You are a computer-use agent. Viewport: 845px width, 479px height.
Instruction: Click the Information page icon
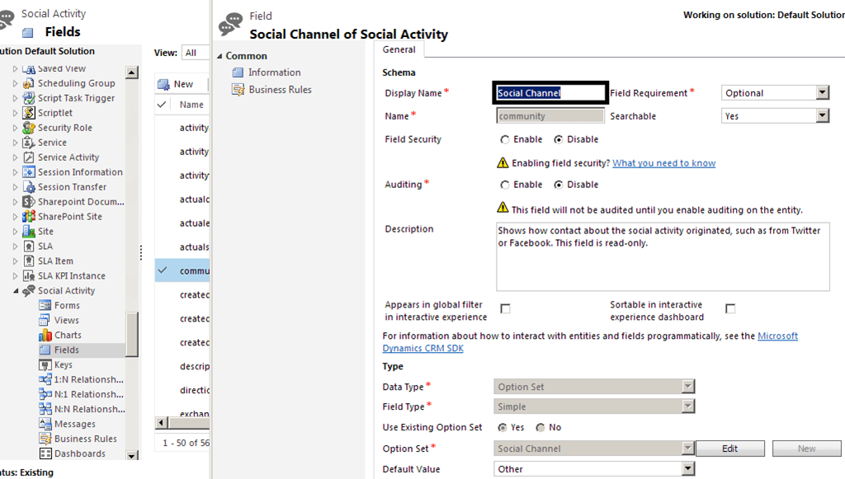(238, 72)
